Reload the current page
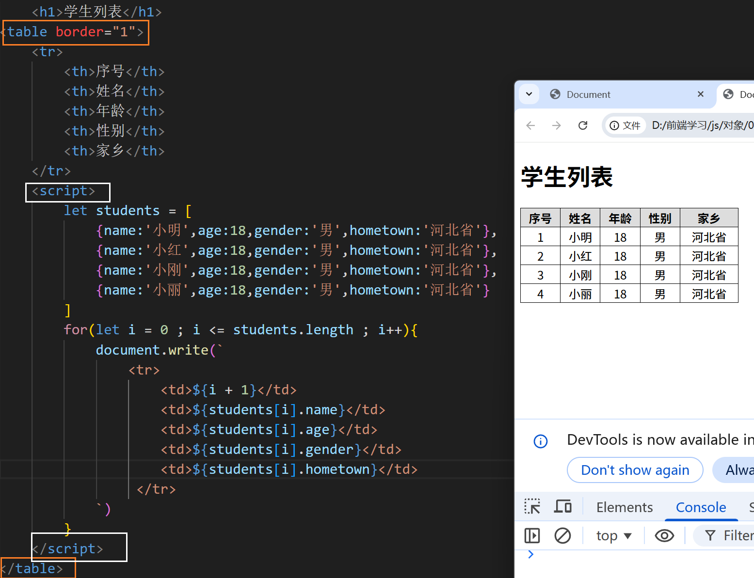 [x=583, y=125]
